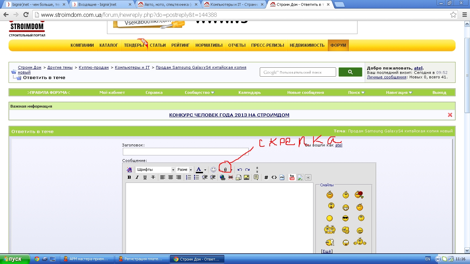Open the Размер font size dropdown
The image size is (470, 264).
184,170
